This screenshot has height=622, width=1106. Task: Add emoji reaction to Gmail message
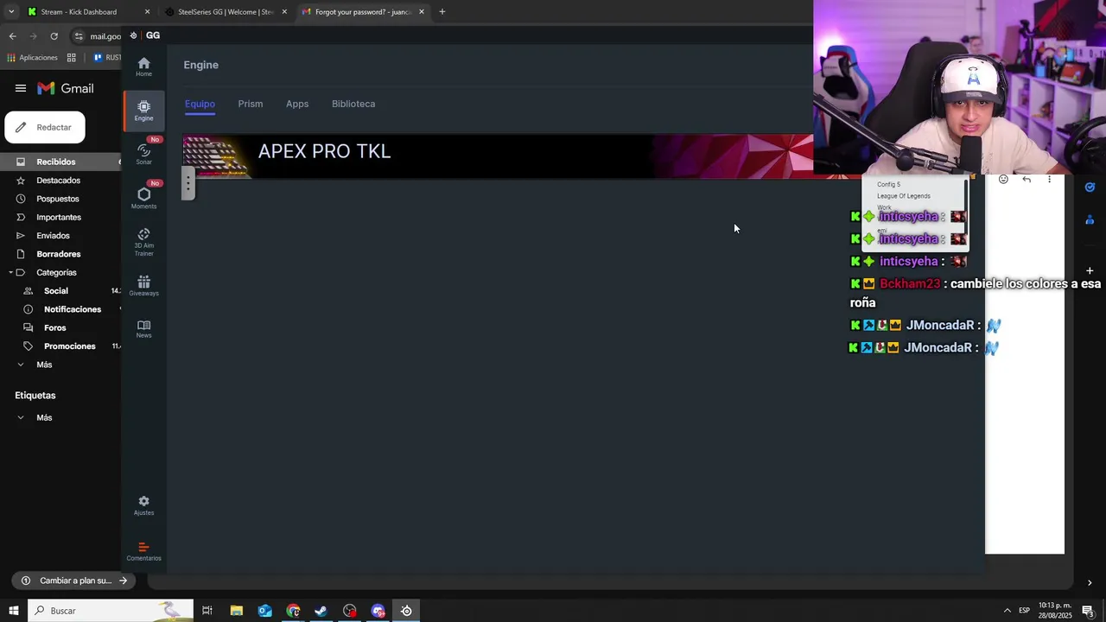click(x=1003, y=179)
